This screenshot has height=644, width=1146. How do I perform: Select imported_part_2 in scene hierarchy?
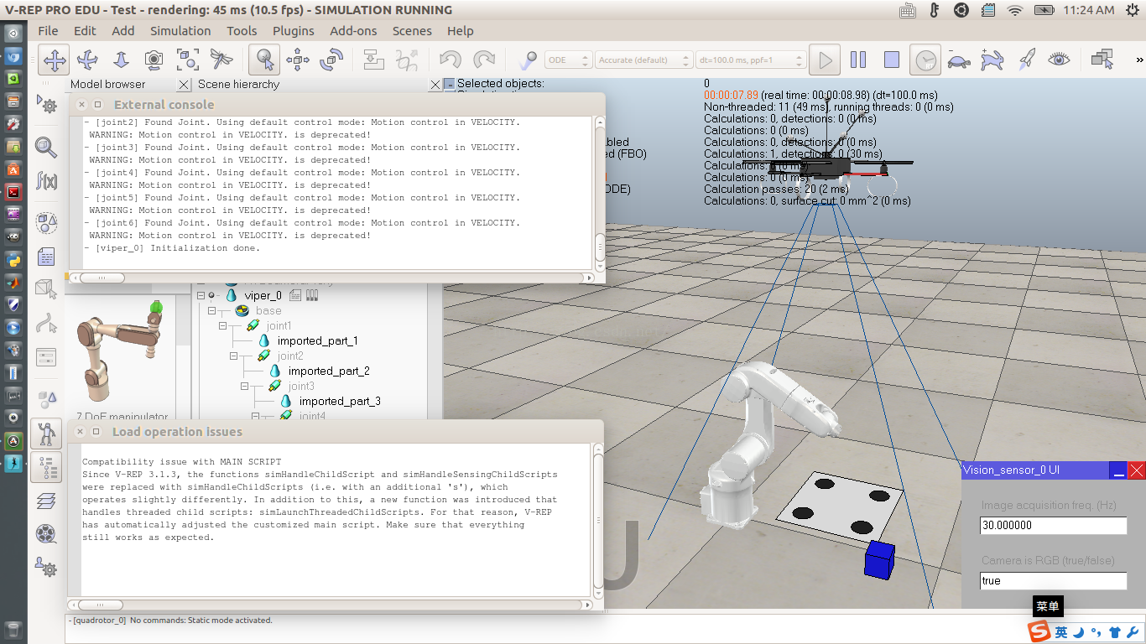[329, 371]
